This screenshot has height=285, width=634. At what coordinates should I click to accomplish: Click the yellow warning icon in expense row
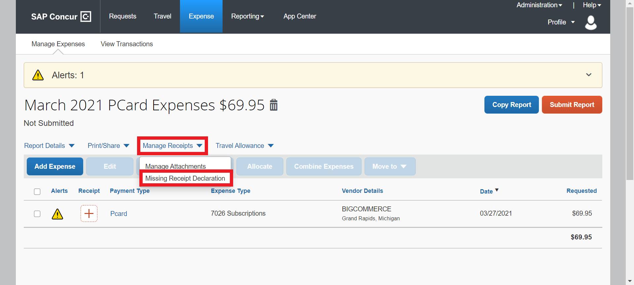click(x=57, y=214)
